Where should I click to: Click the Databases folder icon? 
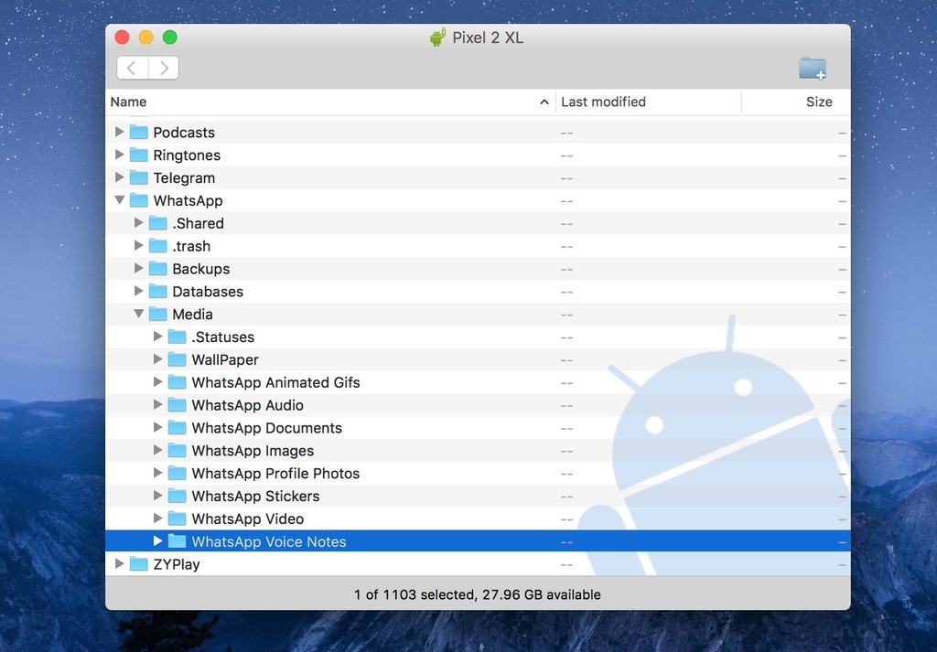tap(157, 291)
